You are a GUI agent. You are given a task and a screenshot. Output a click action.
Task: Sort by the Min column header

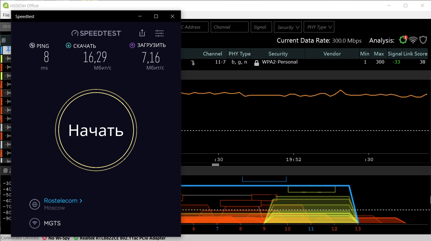(365, 54)
